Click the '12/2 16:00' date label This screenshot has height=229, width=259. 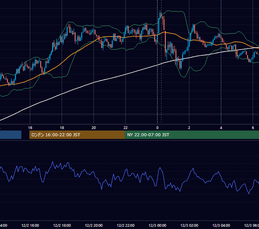30,226
